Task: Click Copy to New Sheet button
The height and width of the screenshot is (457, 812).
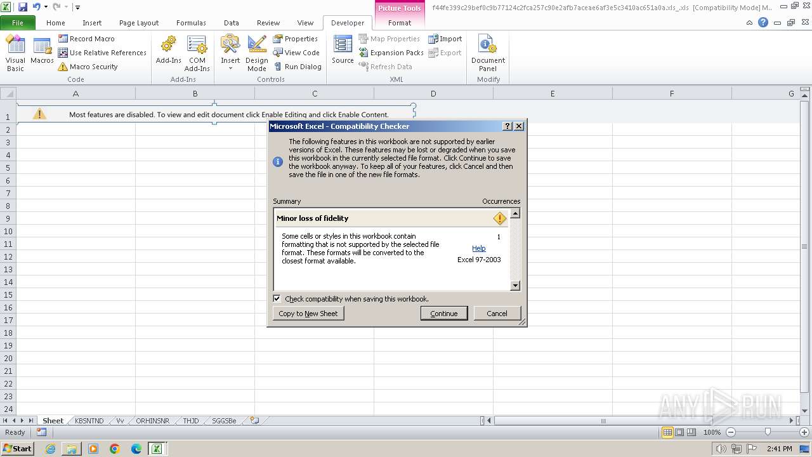Action: [308, 314]
